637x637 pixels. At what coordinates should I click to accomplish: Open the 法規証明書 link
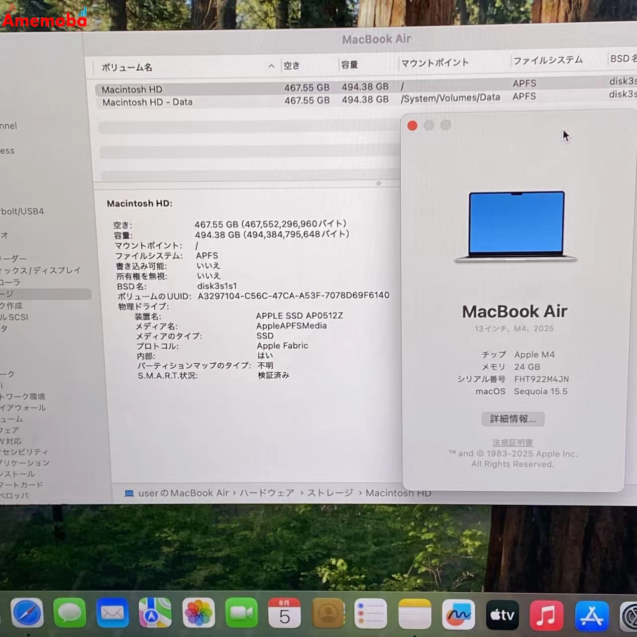[x=512, y=442]
